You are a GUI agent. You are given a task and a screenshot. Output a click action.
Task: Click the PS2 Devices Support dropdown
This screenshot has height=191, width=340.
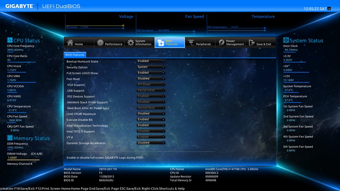pos(151,96)
